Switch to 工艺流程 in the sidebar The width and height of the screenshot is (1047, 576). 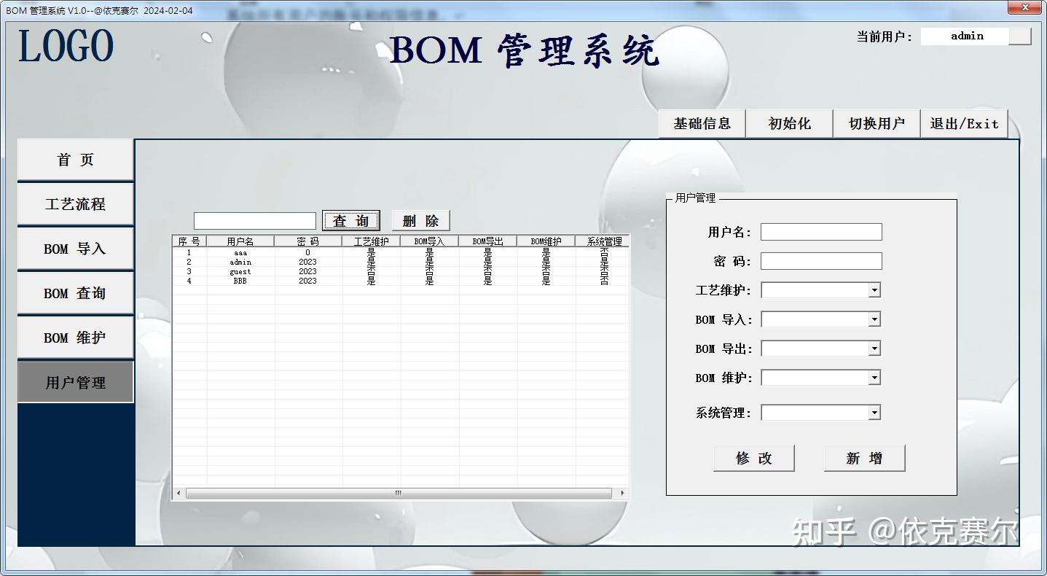74,204
